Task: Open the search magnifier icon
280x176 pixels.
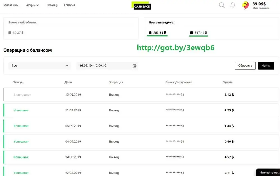Action: (x=222, y=5)
